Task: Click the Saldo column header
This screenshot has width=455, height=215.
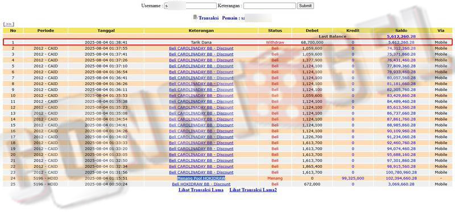Action: click(x=401, y=31)
